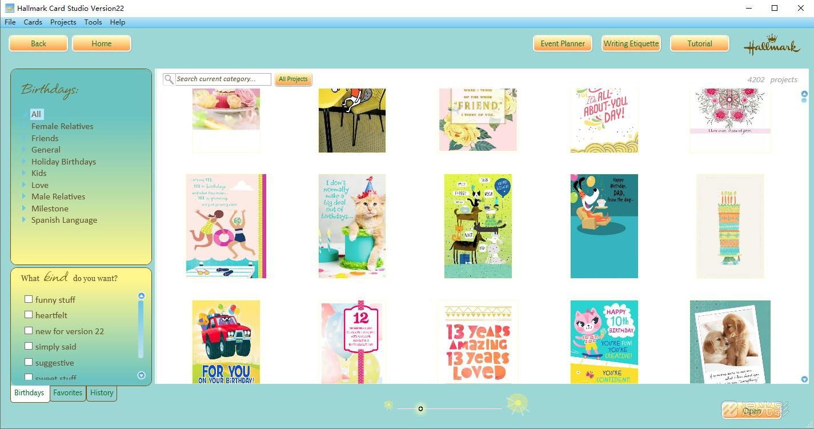Click the up arrow of the kind list
Viewport: 814px width, 429px height.
click(x=141, y=296)
